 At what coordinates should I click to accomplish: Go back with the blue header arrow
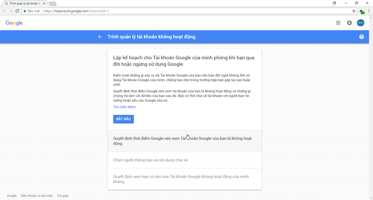click(100, 37)
